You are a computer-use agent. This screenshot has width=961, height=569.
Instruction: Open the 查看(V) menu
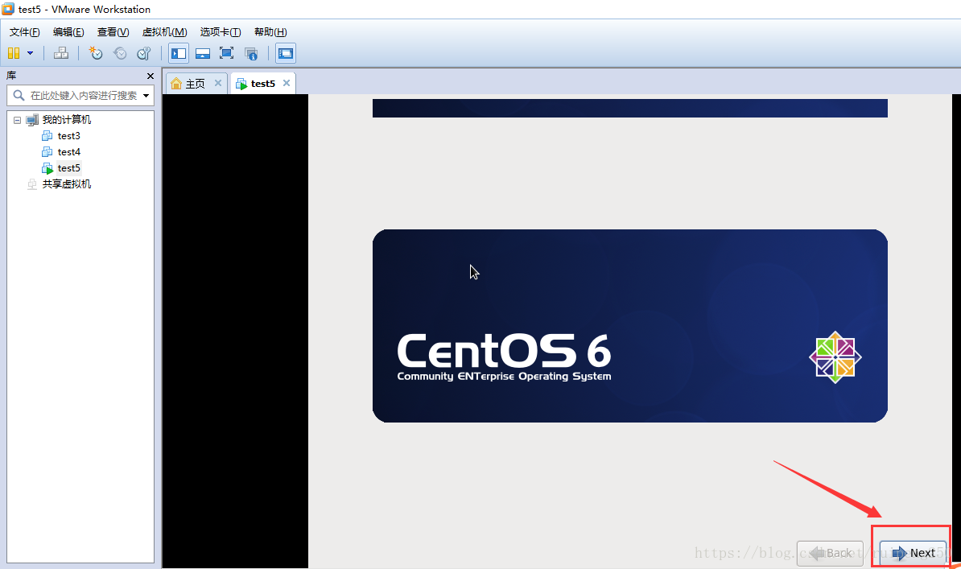click(x=113, y=32)
